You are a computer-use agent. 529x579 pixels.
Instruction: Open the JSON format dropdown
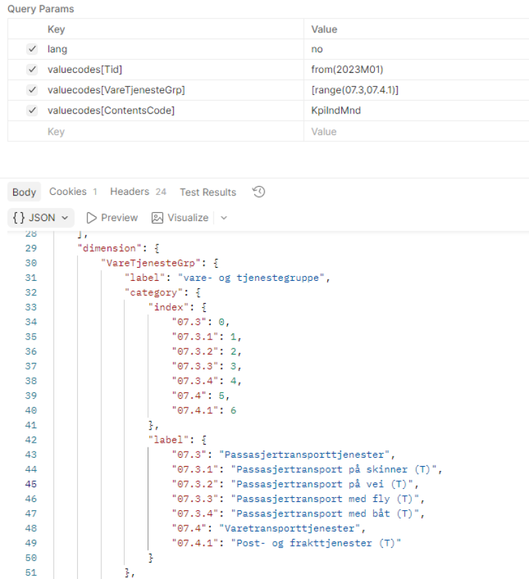point(41,218)
